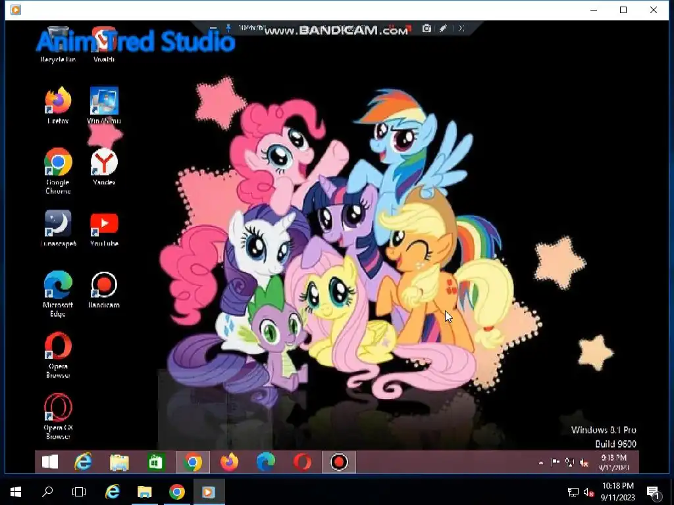Viewport: 674px width, 505px height.
Task: Select Bandicam recorder on the Windows 8.1 taskbar
Action: click(x=339, y=462)
